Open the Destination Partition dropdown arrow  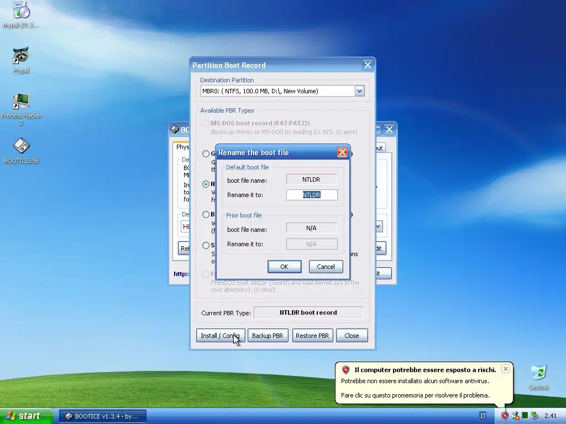pos(359,91)
